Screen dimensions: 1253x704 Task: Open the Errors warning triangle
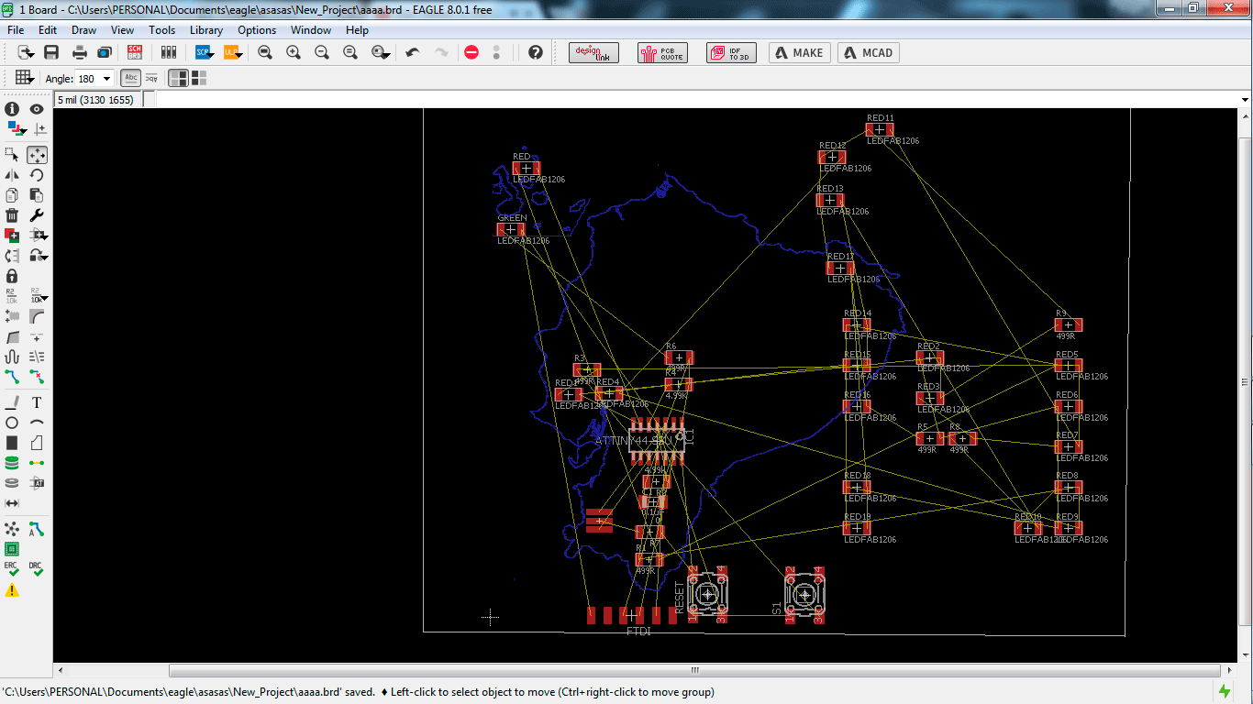pos(12,589)
